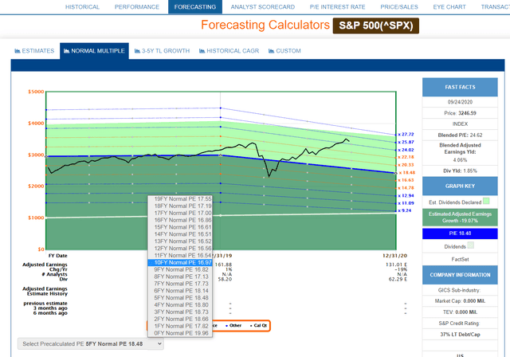This screenshot has height=357, width=510.
Task: Choose 15FY Normal PE 16.61 option
Action: point(180,227)
